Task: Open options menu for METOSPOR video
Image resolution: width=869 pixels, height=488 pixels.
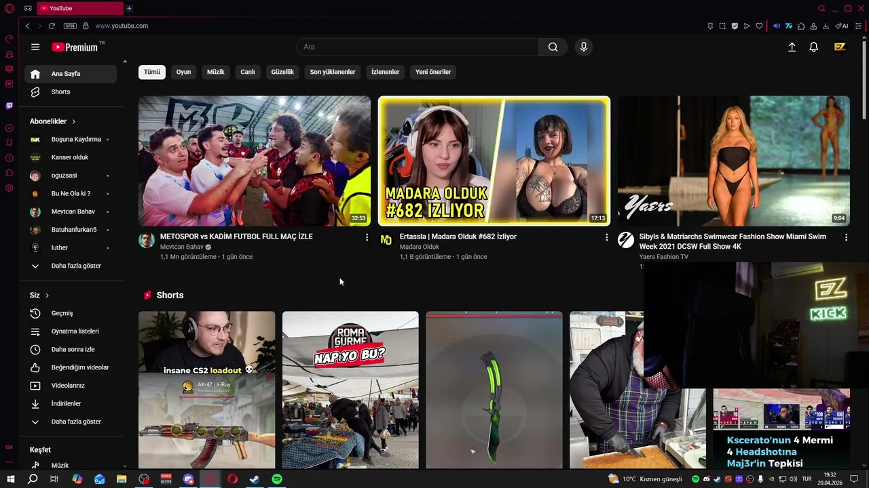Action: coord(367,237)
